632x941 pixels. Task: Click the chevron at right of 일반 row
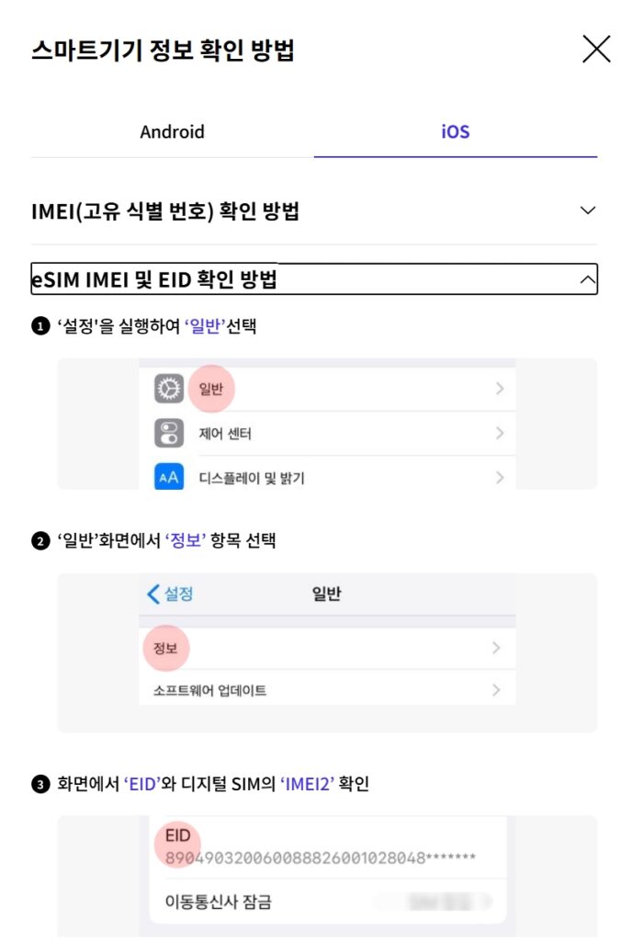(500, 390)
